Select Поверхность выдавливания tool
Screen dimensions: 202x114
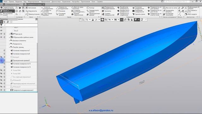108,8
